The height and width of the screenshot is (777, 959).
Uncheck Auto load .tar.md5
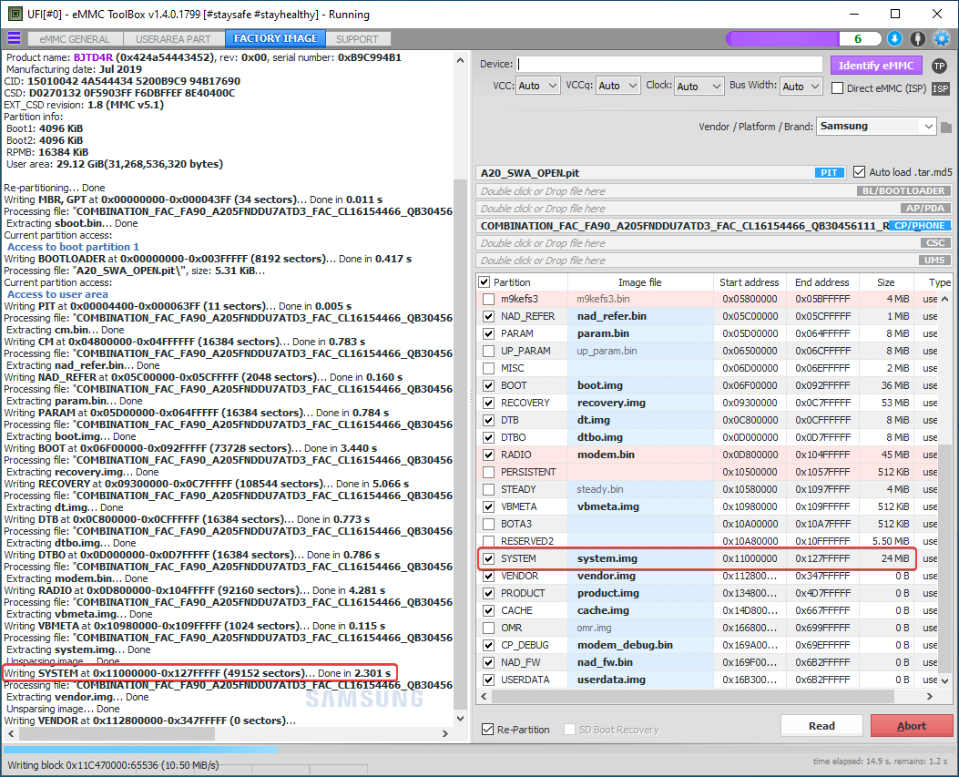(860, 172)
